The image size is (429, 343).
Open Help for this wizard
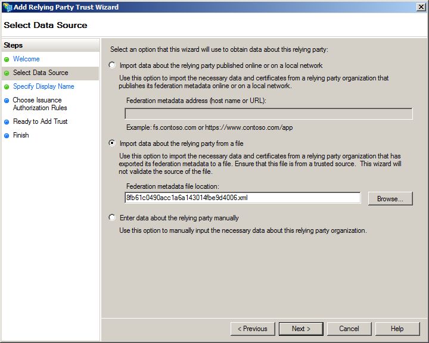(397, 329)
